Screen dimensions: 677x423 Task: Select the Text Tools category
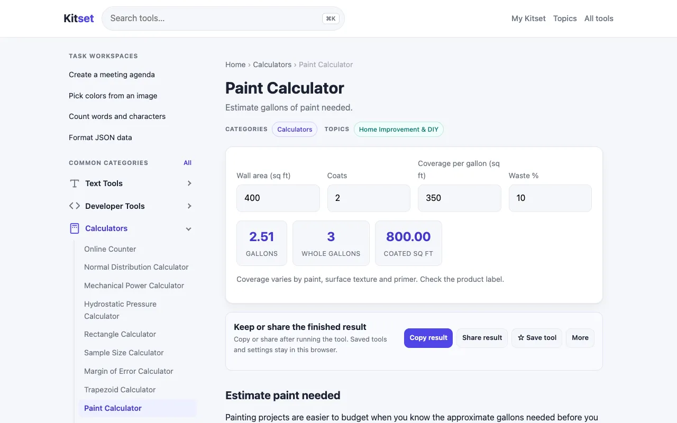(x=104, y=183)
